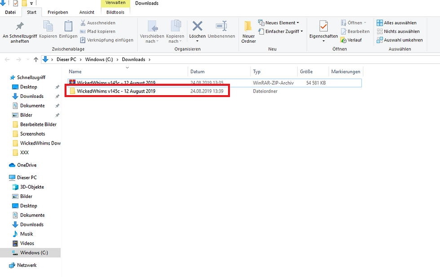The height and width of the screenshot is (277, 440).
Task: Expand chevron after Downloads in address bar
Action: coord(149,60)
